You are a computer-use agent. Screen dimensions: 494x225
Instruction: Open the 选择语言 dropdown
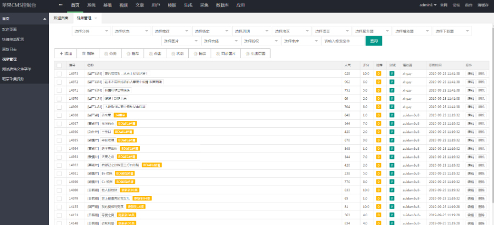coord(332,31)
